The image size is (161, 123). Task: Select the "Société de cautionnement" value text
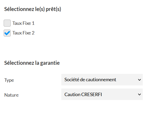point(90,80)
